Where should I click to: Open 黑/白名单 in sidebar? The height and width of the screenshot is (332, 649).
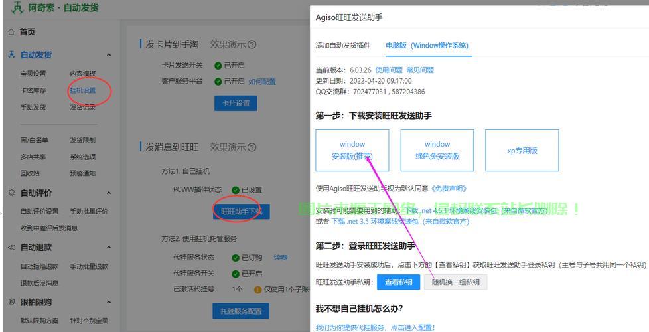(x=35, y=140)
